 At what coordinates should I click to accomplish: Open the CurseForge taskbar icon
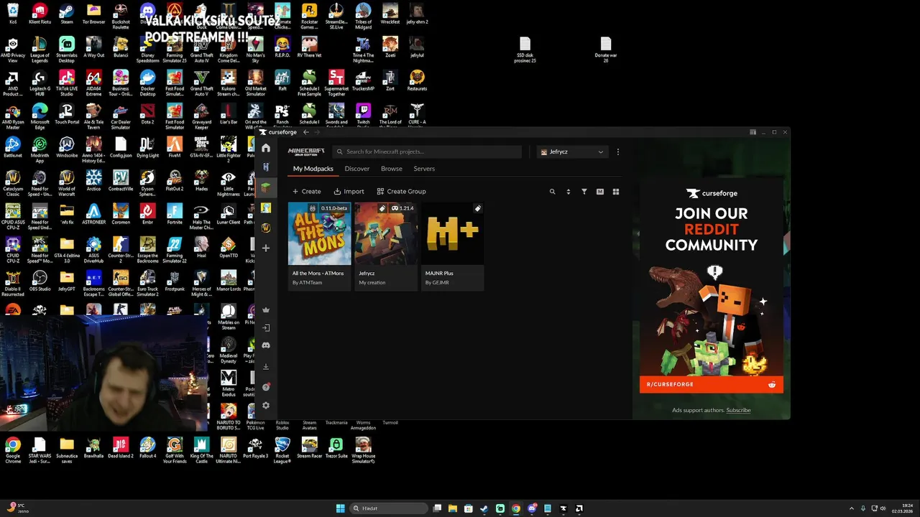(563, 508)
